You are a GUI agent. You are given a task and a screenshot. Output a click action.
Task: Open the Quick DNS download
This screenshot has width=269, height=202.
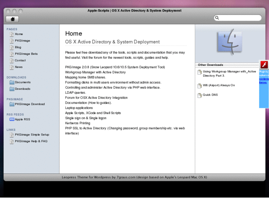pos(210,95)
